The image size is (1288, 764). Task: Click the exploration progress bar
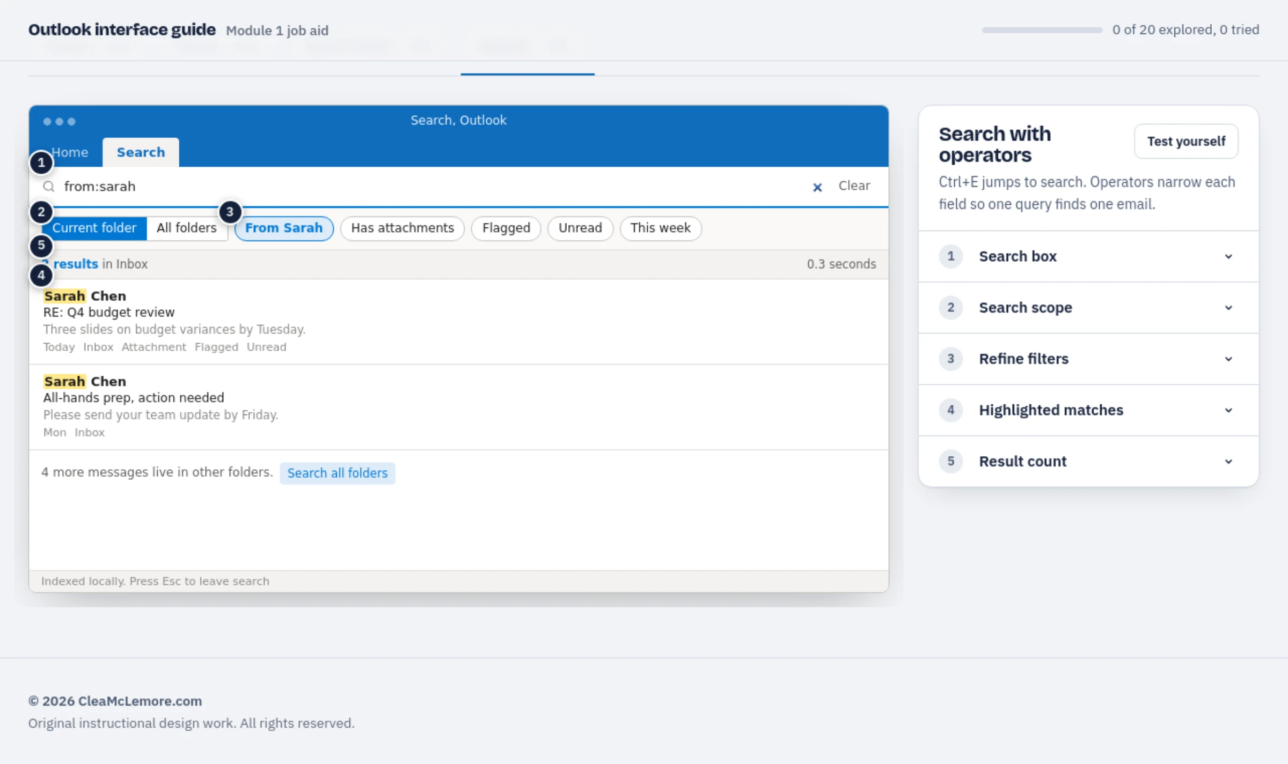[x=1042, y=30]
